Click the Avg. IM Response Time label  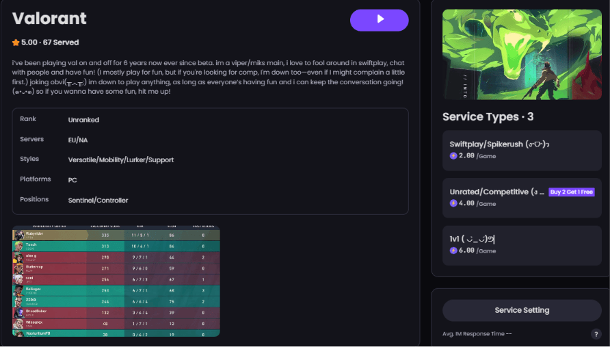pos(477,334)
